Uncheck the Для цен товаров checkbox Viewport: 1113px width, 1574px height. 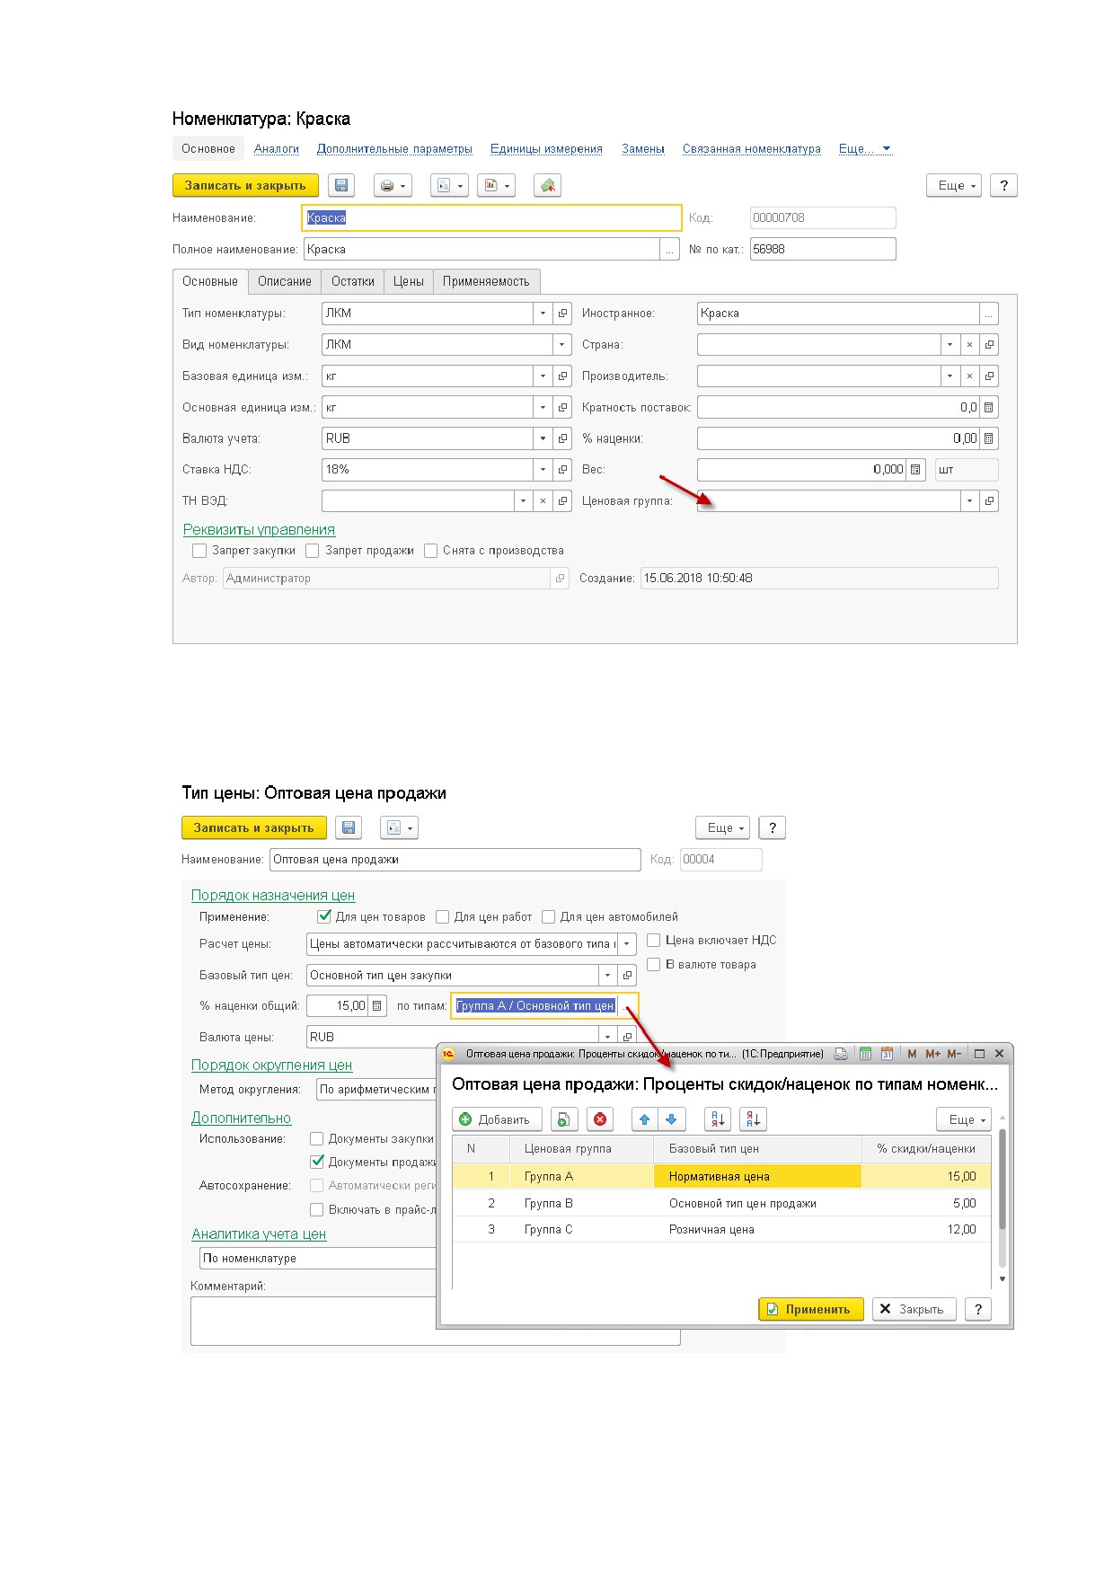tap(325, 917)
